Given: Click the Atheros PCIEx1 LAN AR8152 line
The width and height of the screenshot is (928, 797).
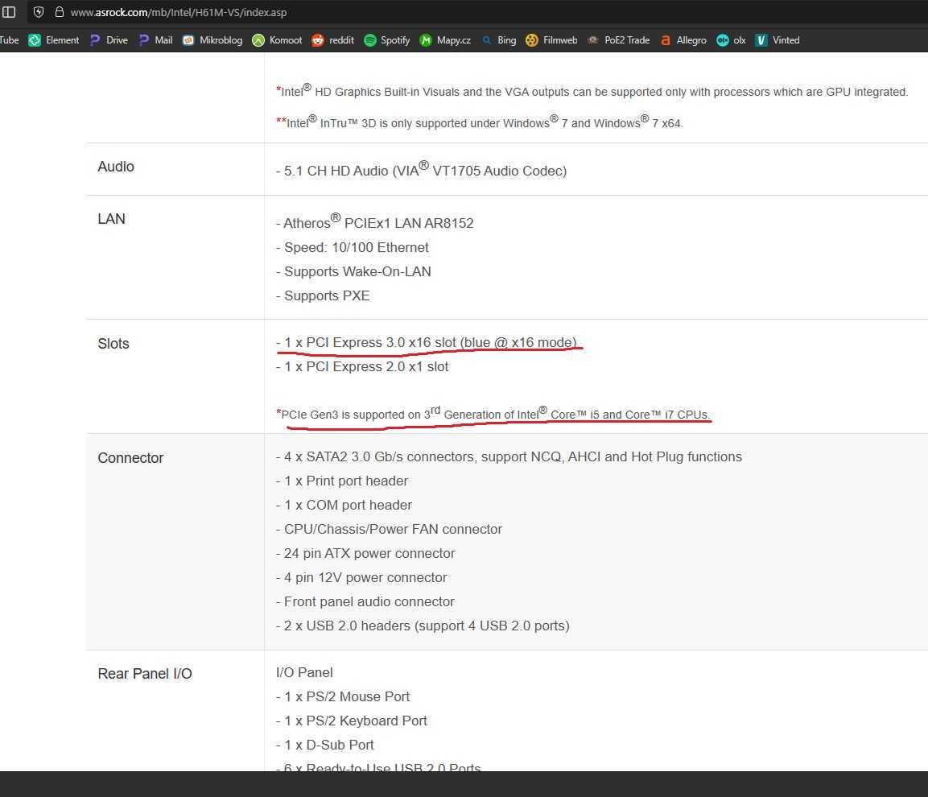Looking at the screenshot, I should point(374,221).
